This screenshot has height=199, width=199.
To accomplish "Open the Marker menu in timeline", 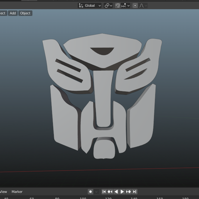I will (x=17, y=192).
